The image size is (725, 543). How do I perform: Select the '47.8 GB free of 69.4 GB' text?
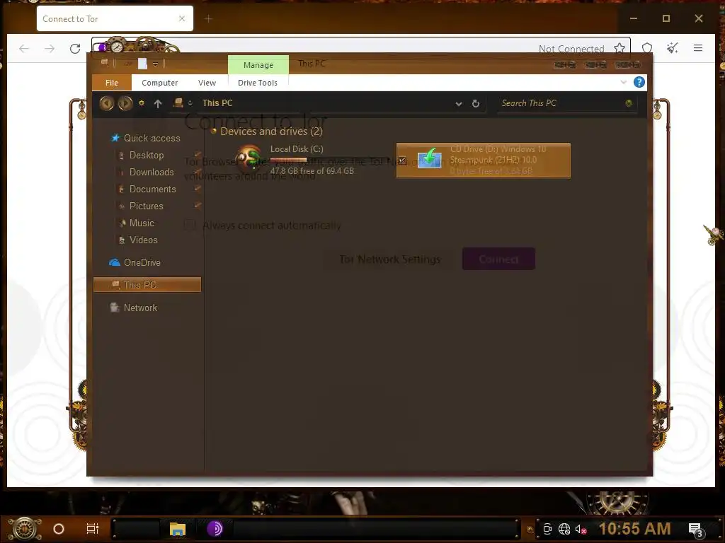(x=312, y=171)
